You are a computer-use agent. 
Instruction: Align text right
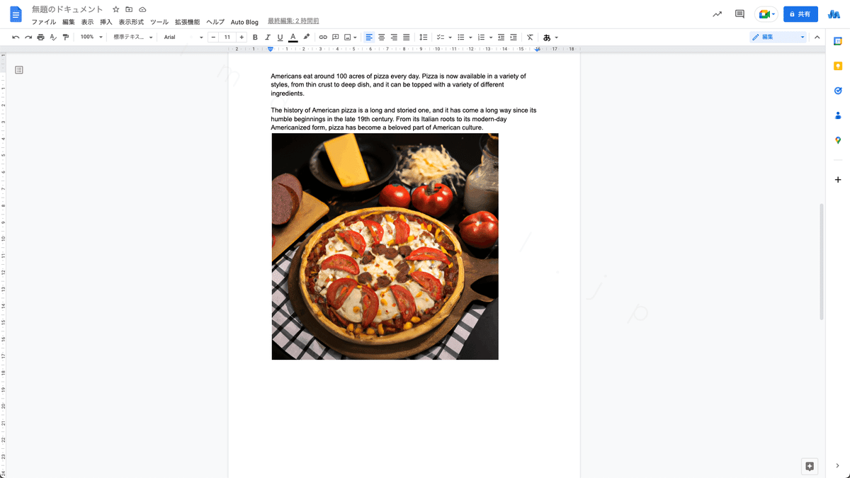(x=394, y=37)
